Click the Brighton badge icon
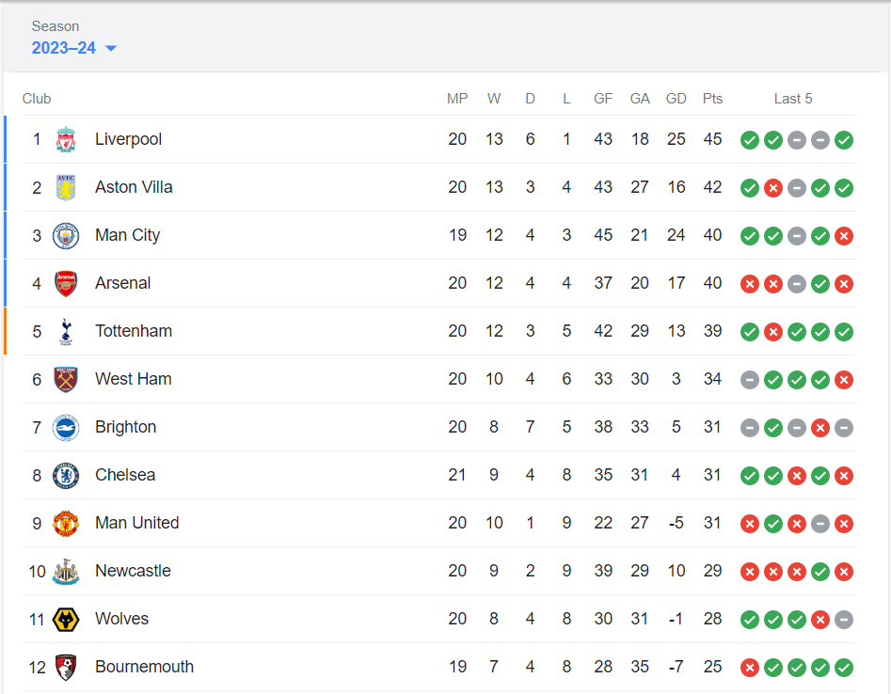Screen dimensions: 891x694 click(x=66, y=428)
